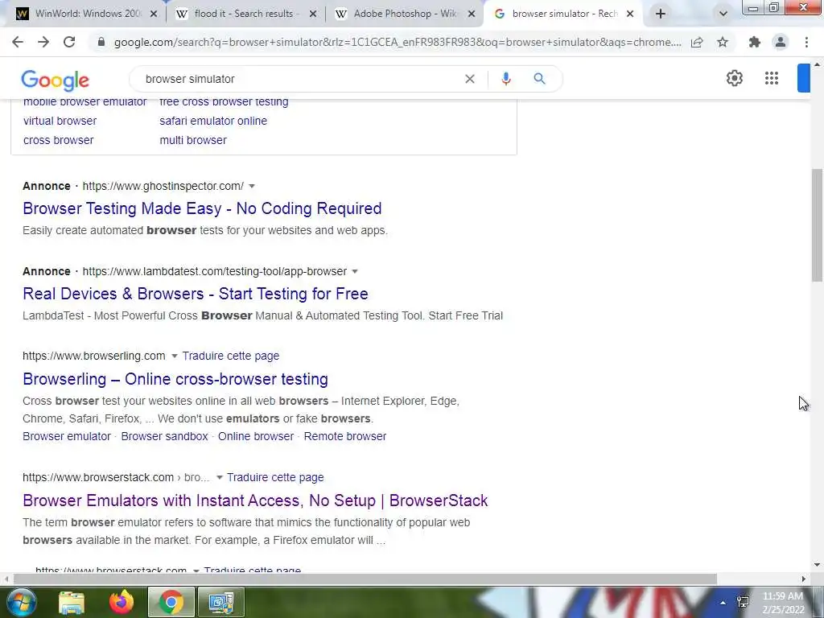Expand the browserling.com result arrow
The width and height of the screenshot is (824, 618).
tap(175, 356)
